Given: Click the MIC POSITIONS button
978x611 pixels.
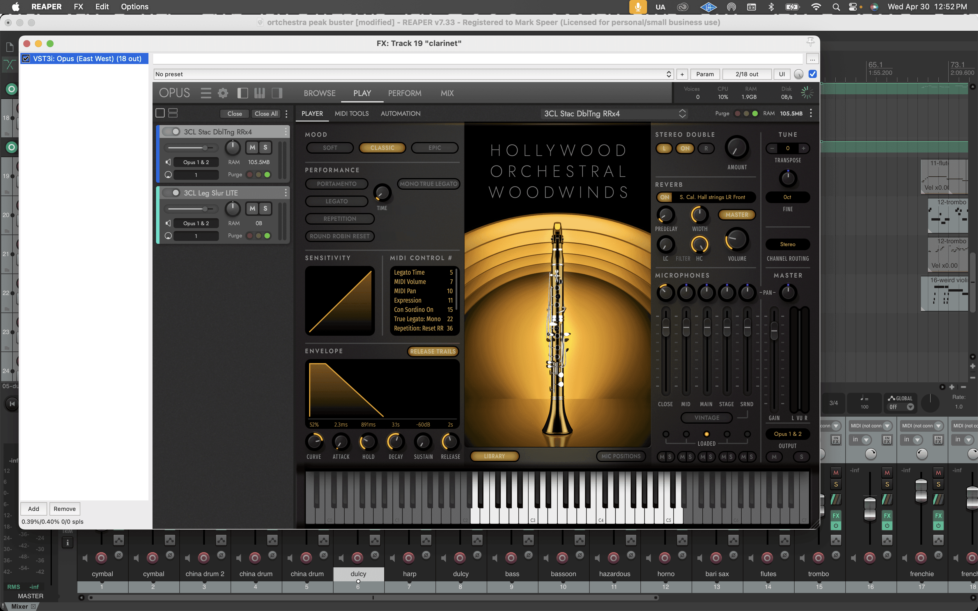Looking at the screenshot, I should (621, 456).
